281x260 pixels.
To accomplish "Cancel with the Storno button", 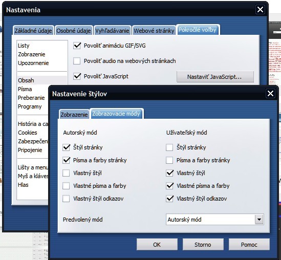I will [x=203, y=245].
